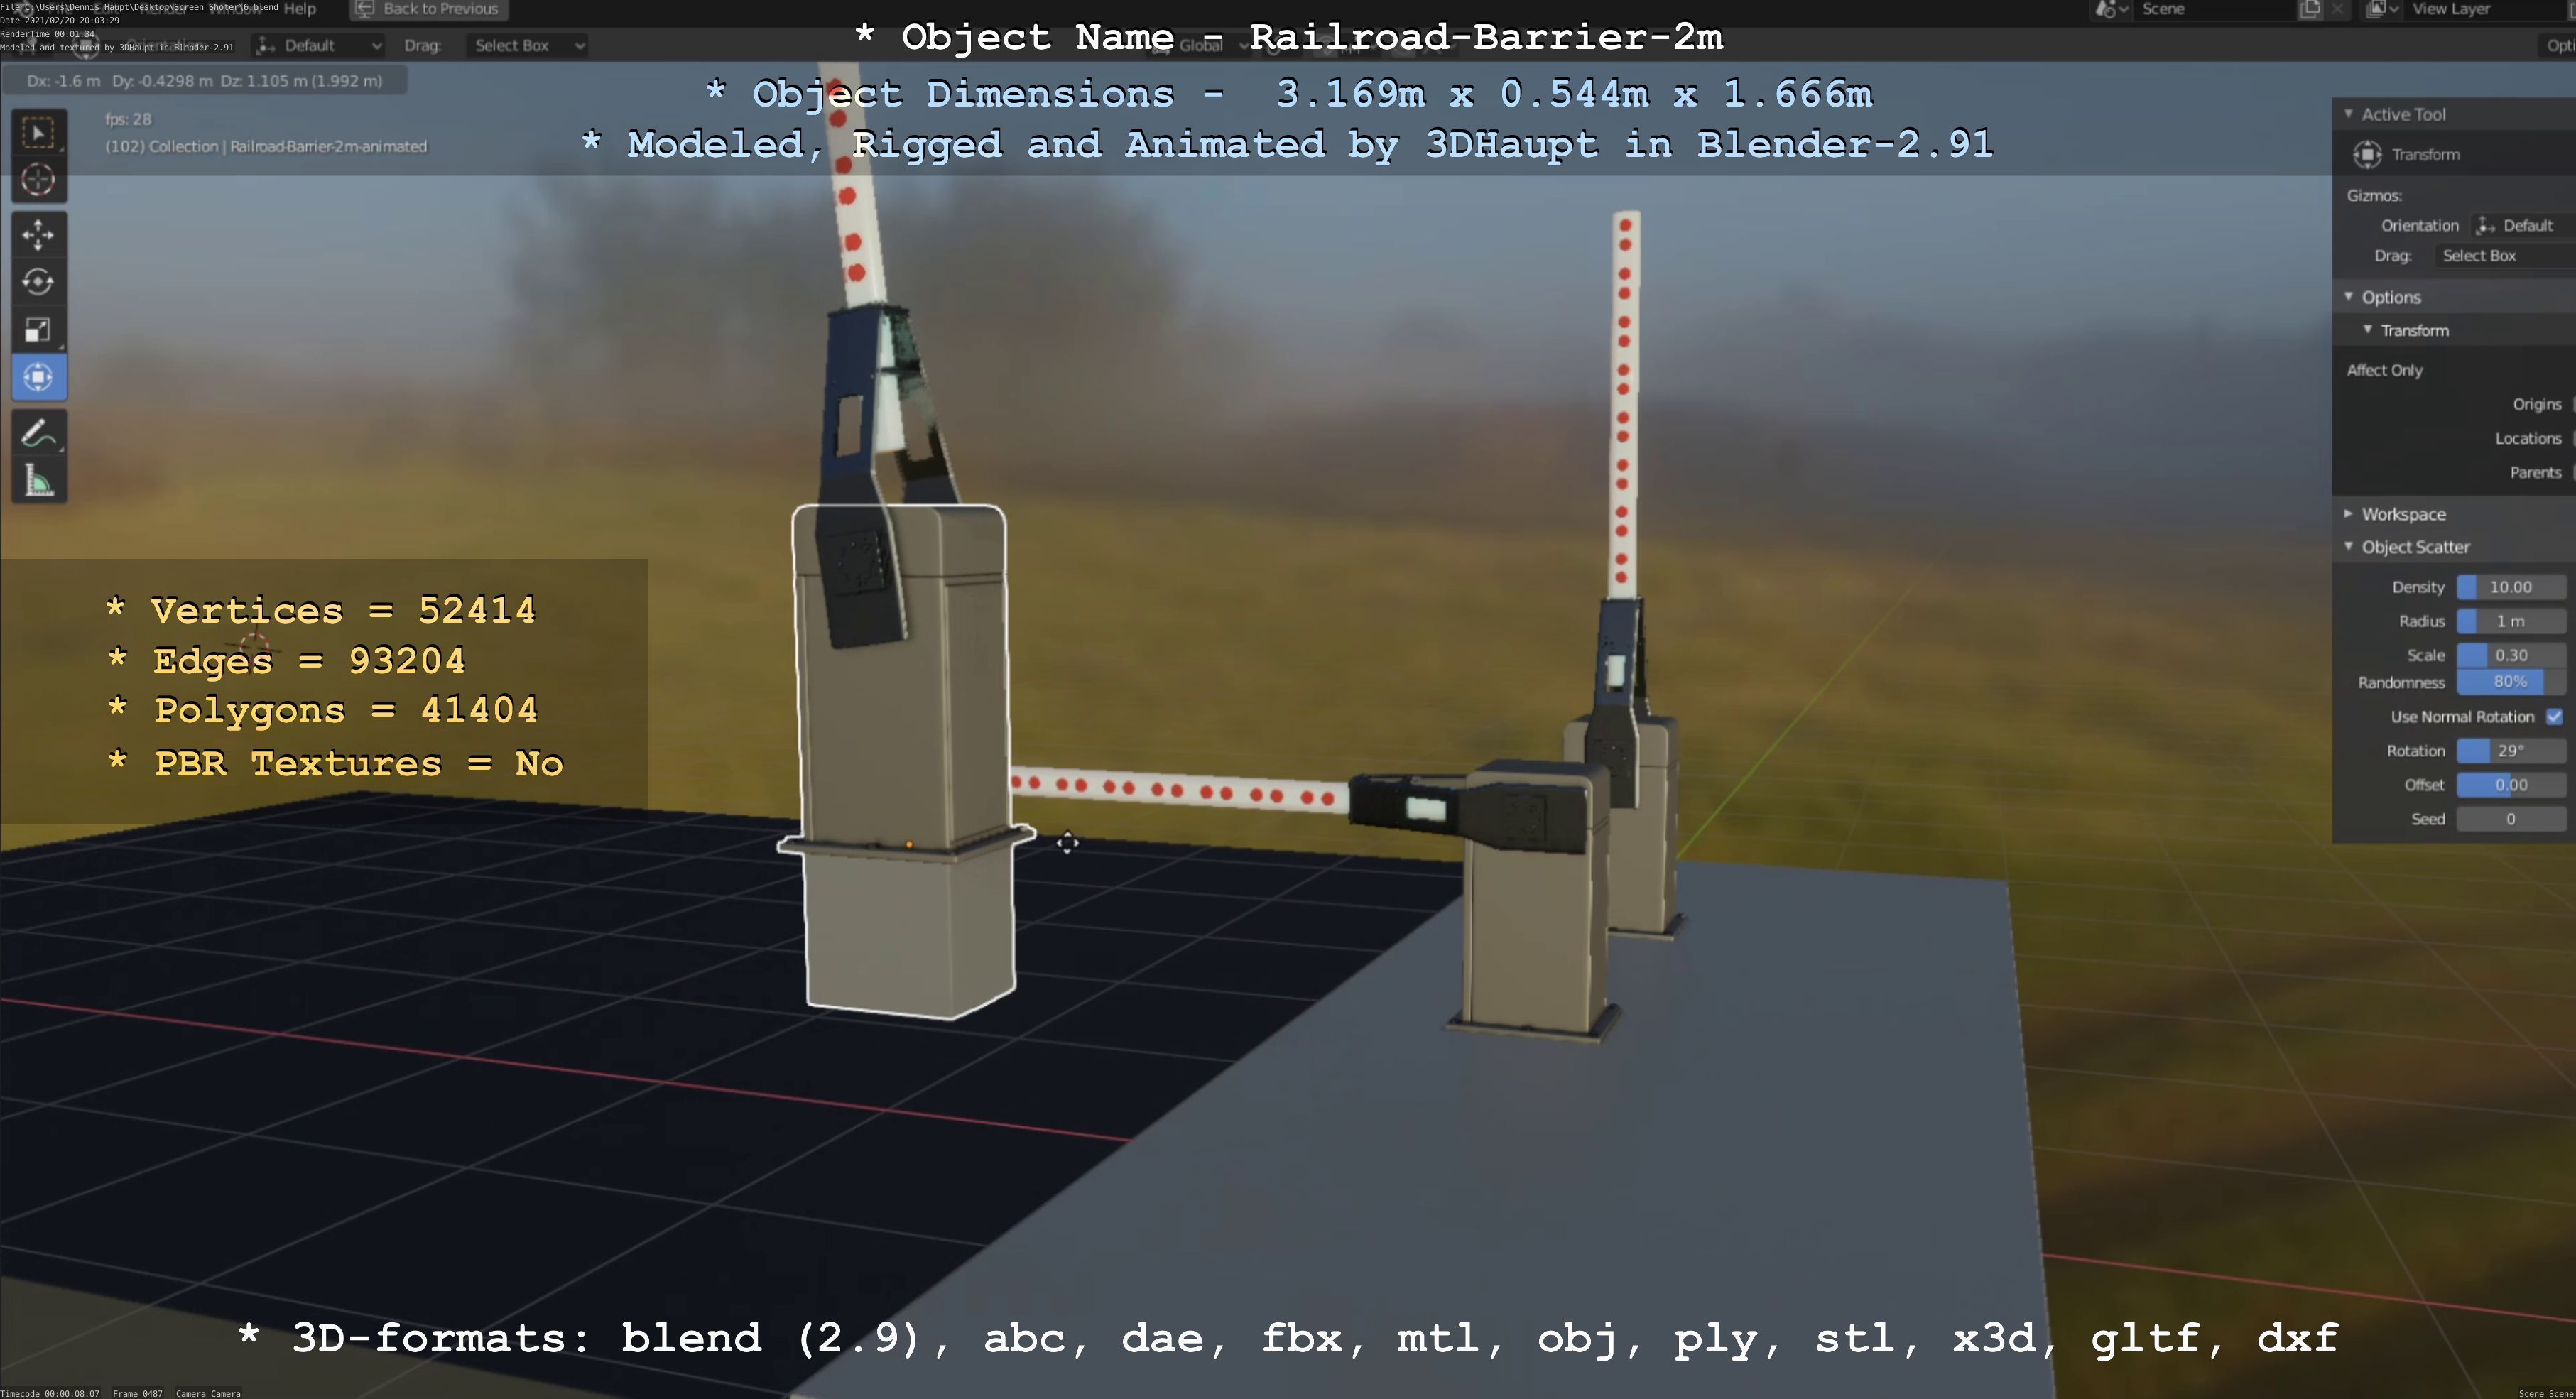Screen dimensions: 2576x1399
Task: Click the Dx Dy Dz move status text
Action: (x=204, y=81)
